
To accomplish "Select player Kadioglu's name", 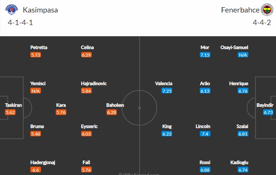I will (x=239, y=162).
